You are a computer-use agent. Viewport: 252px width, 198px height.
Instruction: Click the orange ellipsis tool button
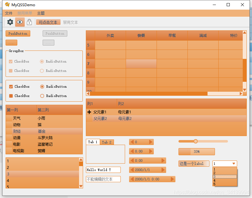(x=11, y=43)
